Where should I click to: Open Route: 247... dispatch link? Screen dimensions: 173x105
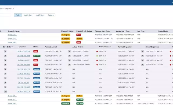[12, 100]
